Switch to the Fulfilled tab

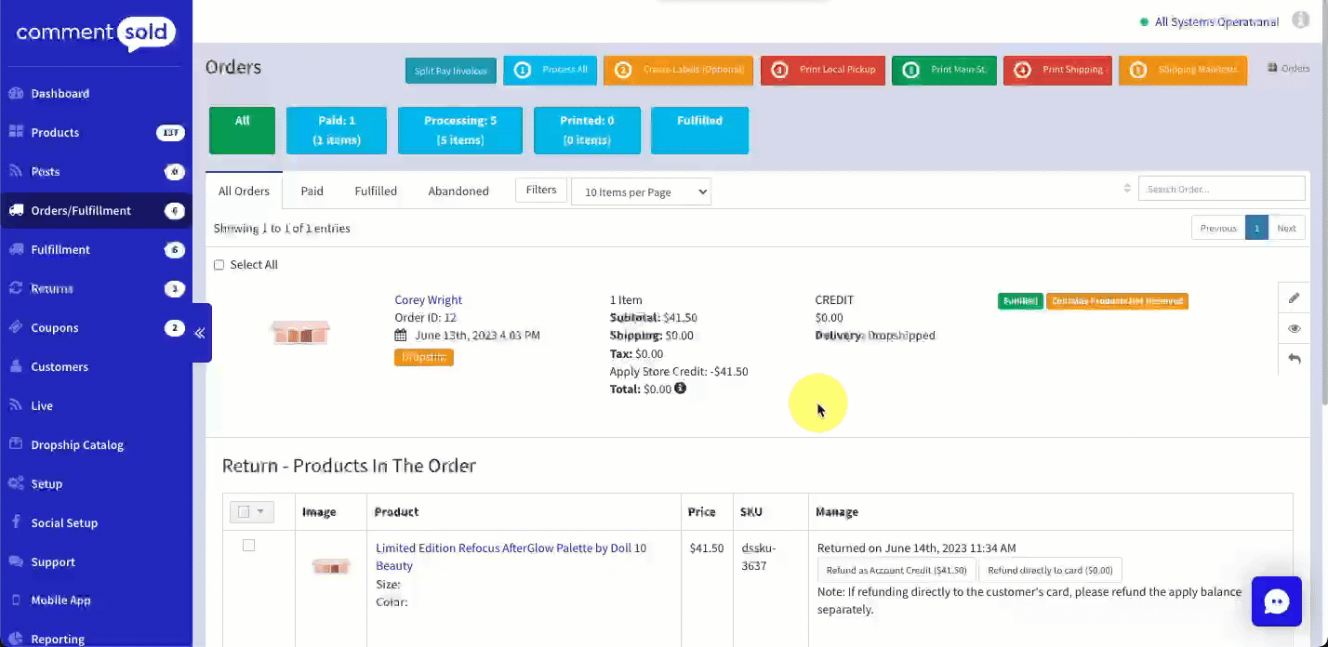[x=376, y=191]
